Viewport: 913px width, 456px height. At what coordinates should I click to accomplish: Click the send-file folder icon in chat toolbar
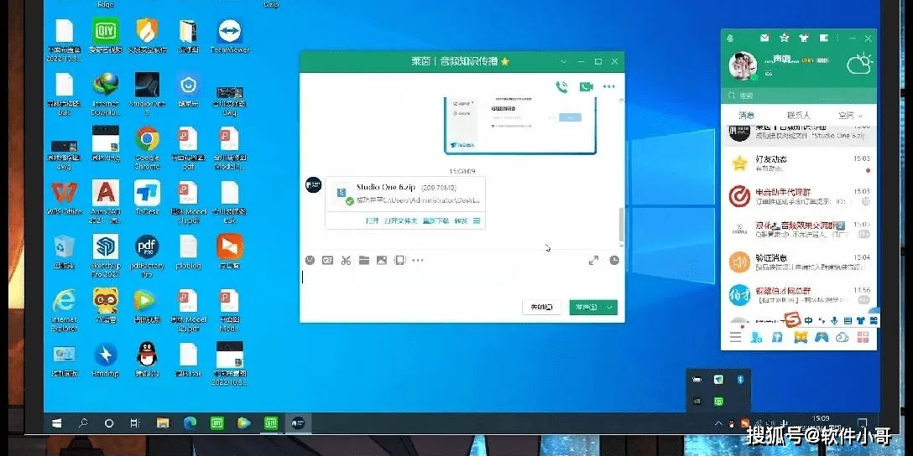point(364,261)
